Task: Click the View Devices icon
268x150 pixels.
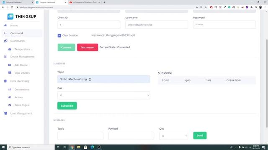Action: (x=10, y=72)
